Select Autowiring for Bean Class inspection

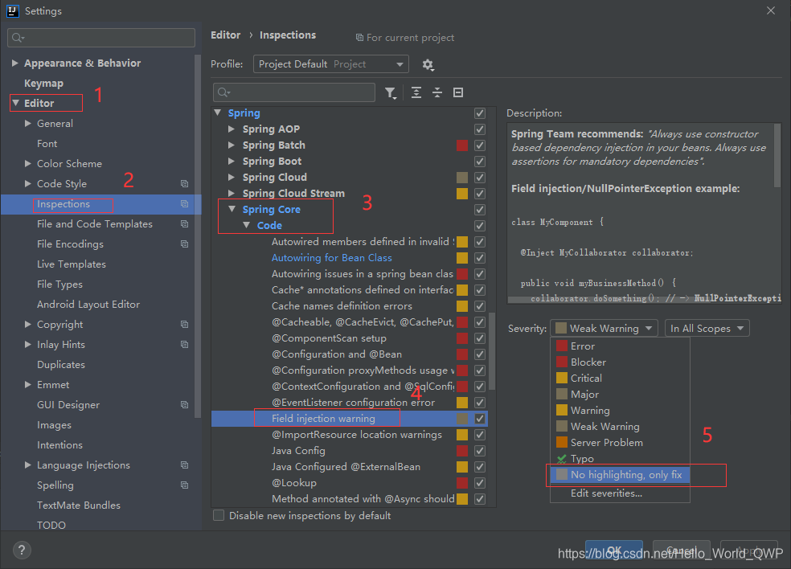(331, 258)
